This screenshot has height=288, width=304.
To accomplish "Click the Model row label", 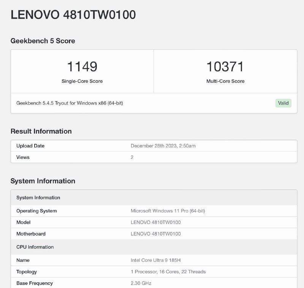I will [x=24, y=222].
